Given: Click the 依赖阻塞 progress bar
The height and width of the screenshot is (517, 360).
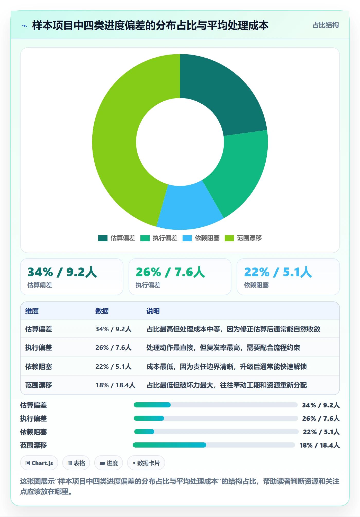Looking at the screenshot, I should pyautogui.click(x=216, y=432).
